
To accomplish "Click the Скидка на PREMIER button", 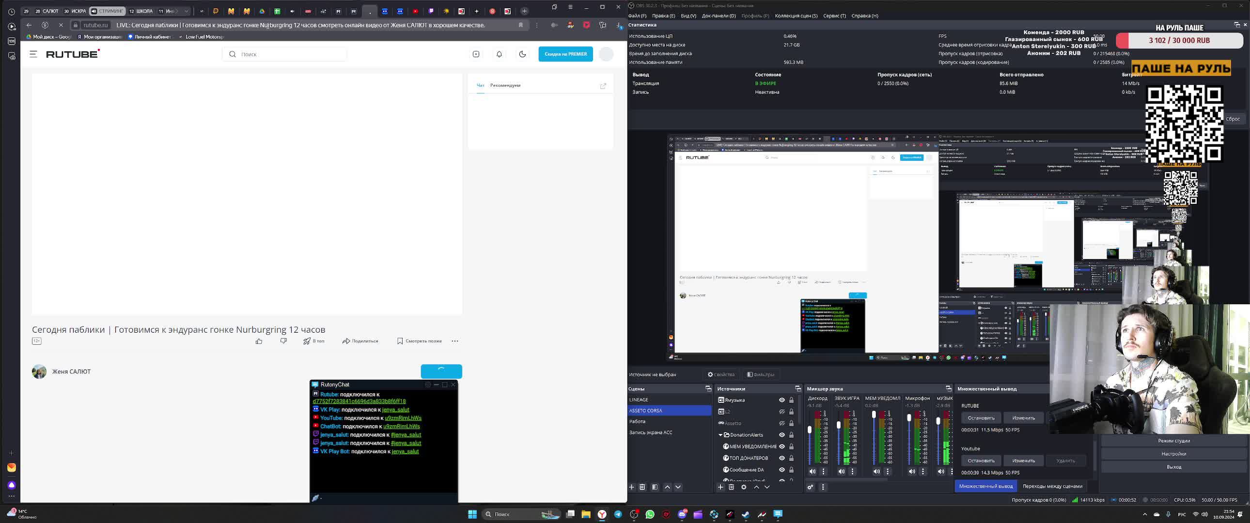I will pos(566,54).
